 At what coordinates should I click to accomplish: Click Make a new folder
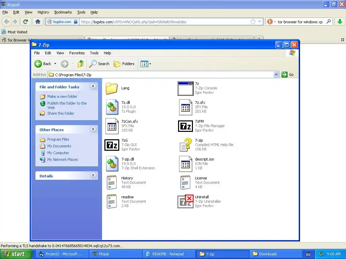(x=62, y=96)
